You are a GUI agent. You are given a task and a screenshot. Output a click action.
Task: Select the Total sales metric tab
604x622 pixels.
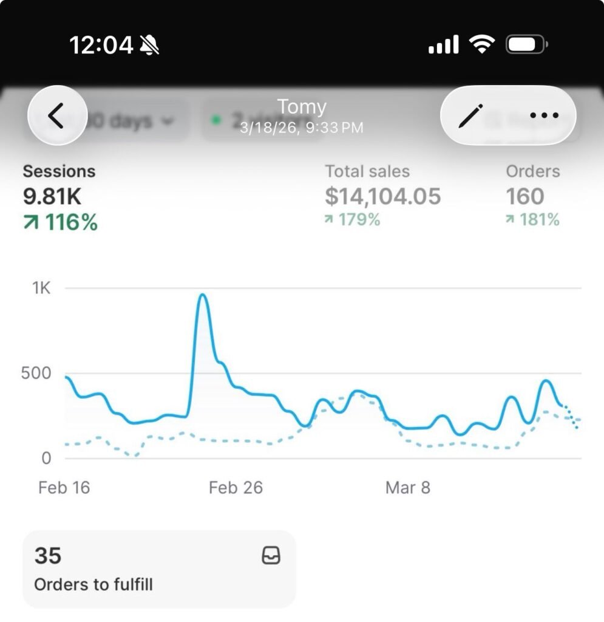tap(382, 196)
